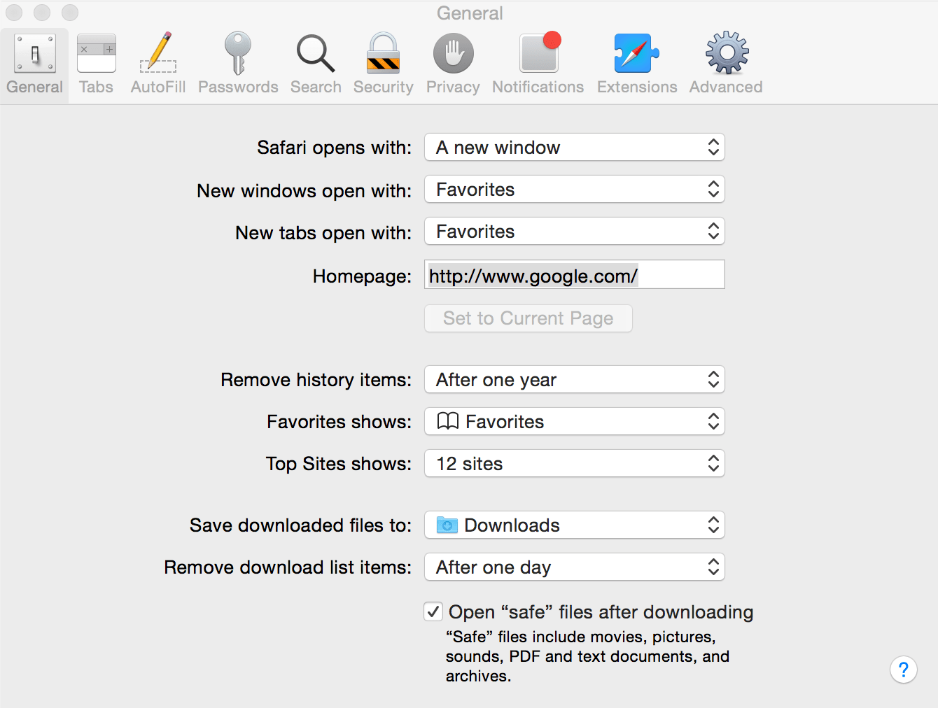Change Remove history items to another duration
938x708 pixels.
click(x=574, y=379)
